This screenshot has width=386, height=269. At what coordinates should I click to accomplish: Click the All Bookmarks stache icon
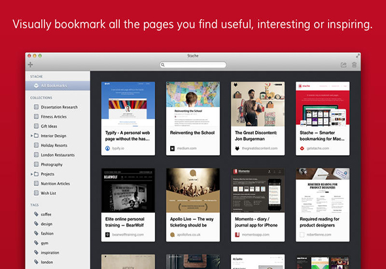click(x=36, y=86)
